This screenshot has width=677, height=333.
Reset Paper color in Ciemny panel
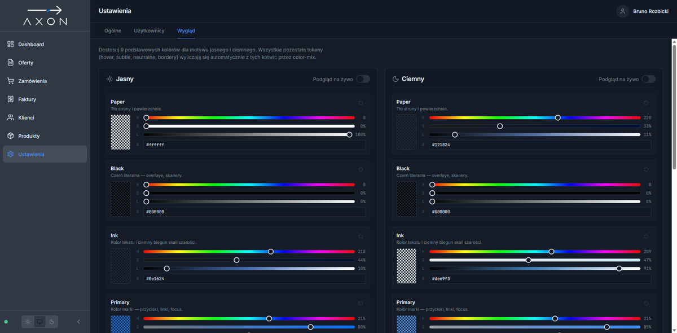(646, 103)
